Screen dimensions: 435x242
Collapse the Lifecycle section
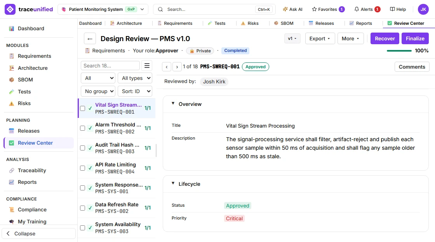[x=173, y=183]
